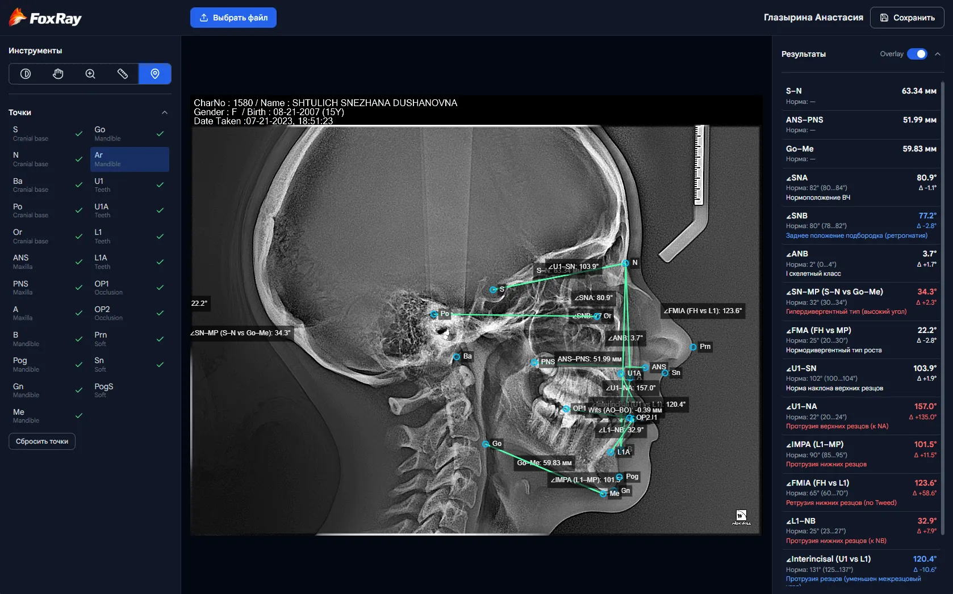Select the contrast adjustment tool icon
The height and width of the screenshot is (594, 953).
(26, 74)
